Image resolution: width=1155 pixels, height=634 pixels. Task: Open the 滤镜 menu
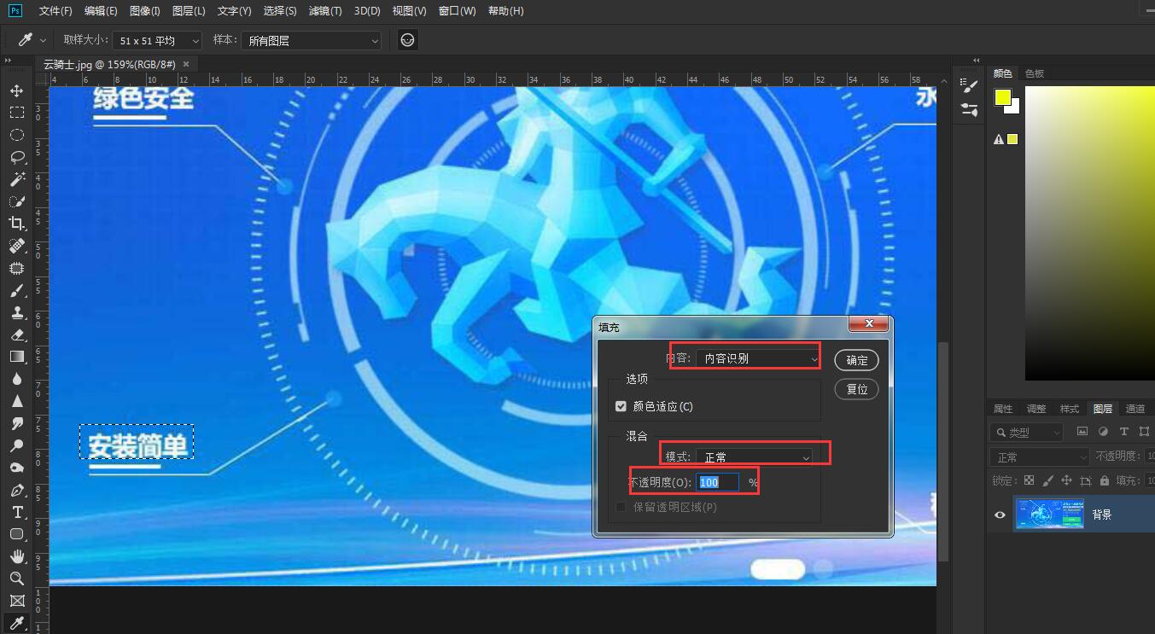[x=324, y=11]
